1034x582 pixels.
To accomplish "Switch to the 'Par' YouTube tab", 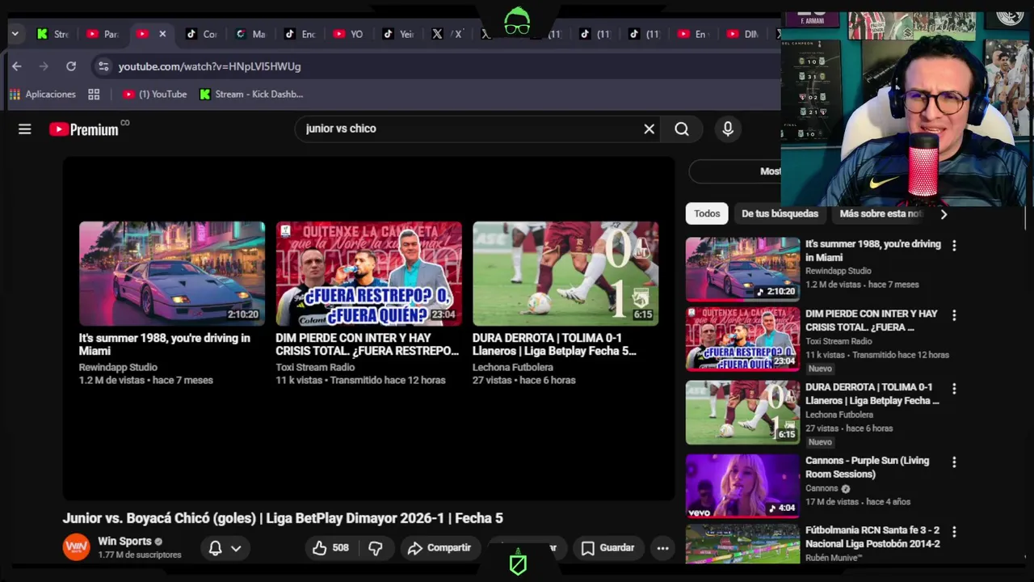I will [103, 34].
